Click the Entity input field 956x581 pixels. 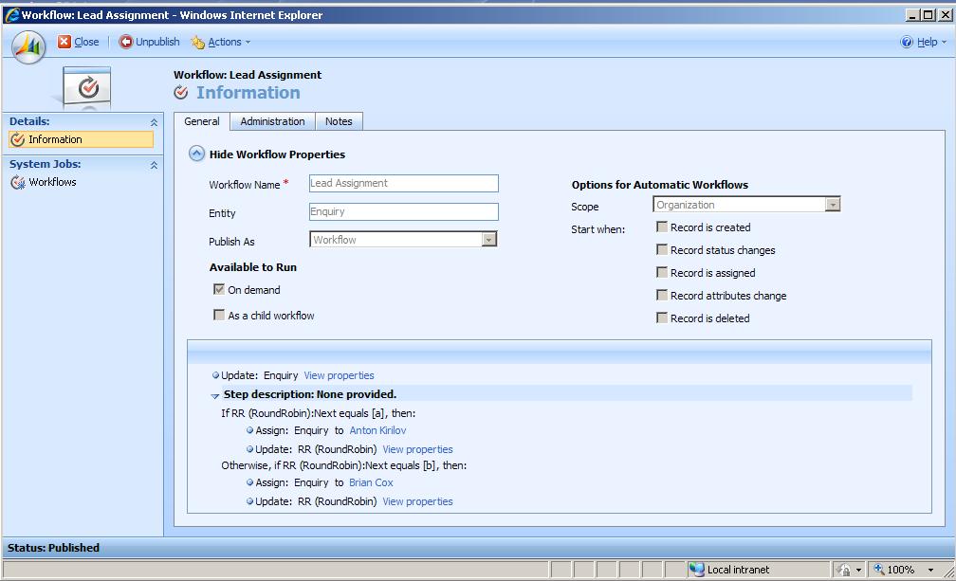click(x=404, y=212)
